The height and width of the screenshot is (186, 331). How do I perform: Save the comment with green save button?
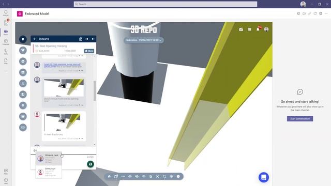tap(91, 164)
